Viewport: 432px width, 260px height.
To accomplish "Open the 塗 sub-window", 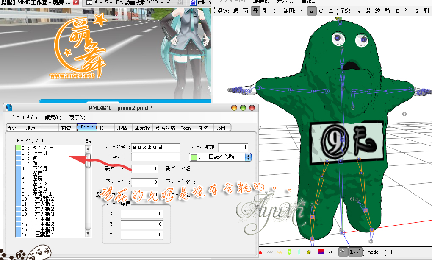I will click(x=407, y=11).
